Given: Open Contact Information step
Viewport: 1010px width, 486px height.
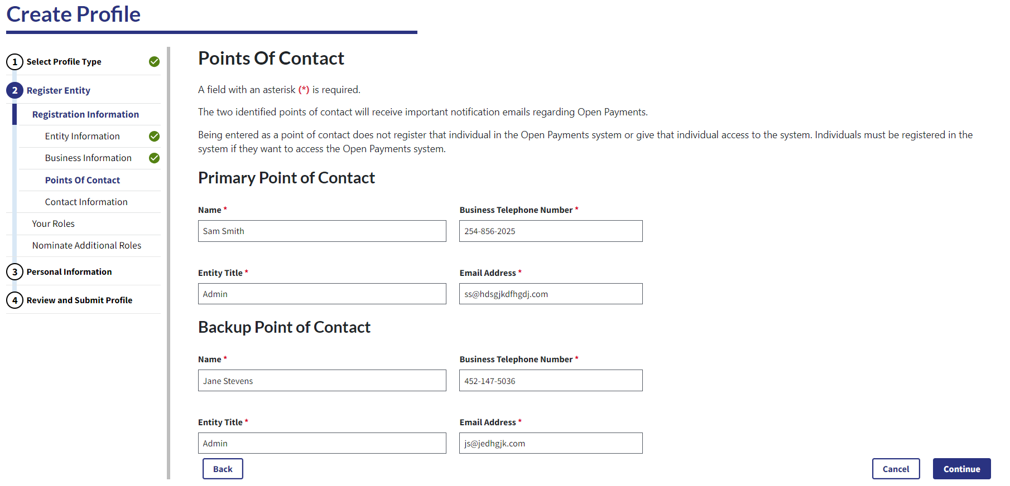Looking at the screenshot, I should [86, 202].
